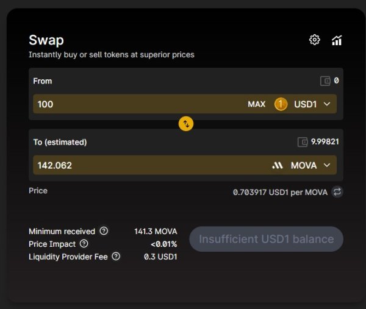Click the MOVA token logo
This screenshot has width=366, height=309.
click(278, 166)
